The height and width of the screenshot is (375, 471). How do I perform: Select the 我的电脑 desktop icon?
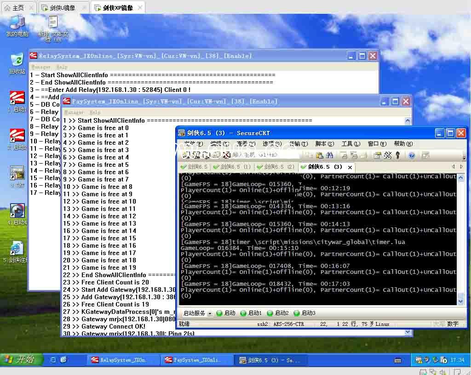(x=17, y=26)
